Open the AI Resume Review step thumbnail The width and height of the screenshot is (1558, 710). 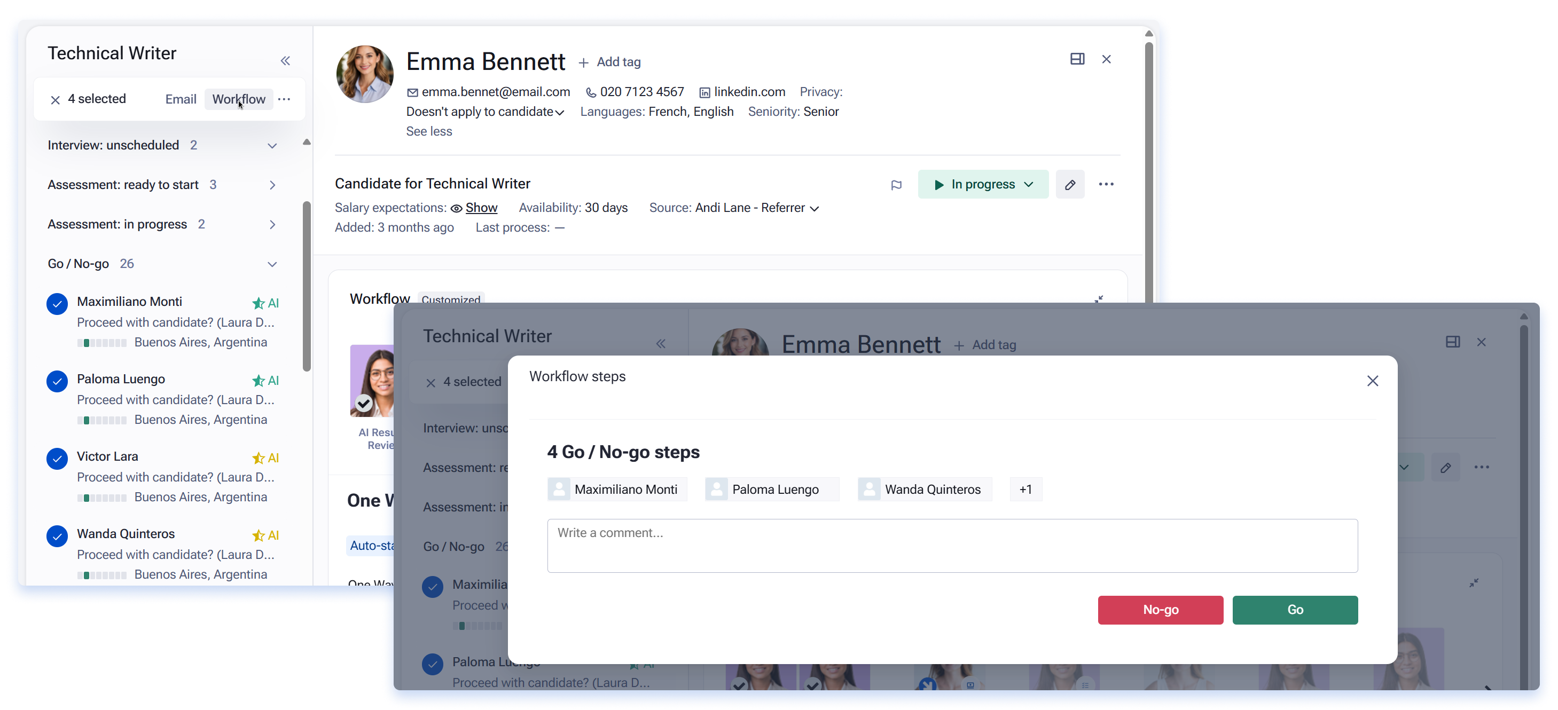[x=371, y=381]
